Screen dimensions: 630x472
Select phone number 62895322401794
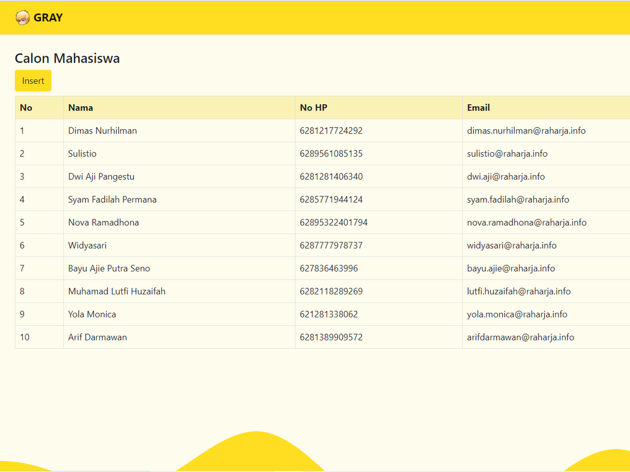pos(334,222)
